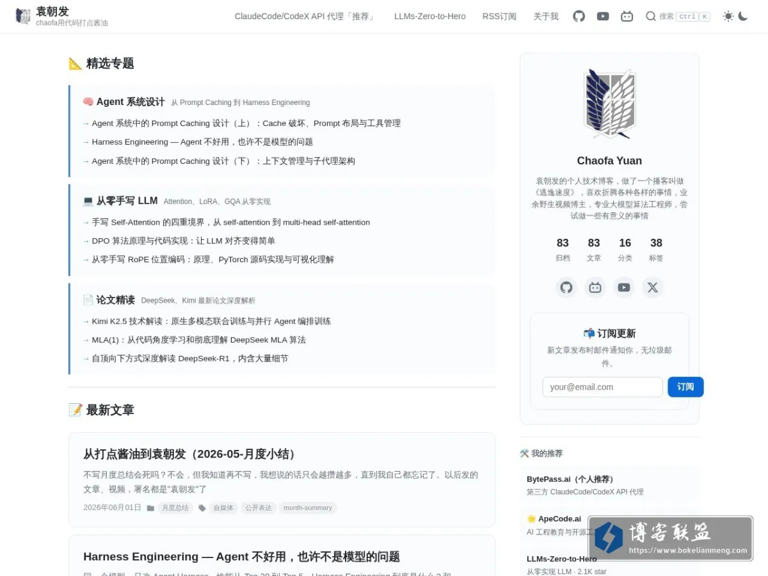Switch to light mode sun icon
This screenshot has width=768, height=576.
pos(728,16)
